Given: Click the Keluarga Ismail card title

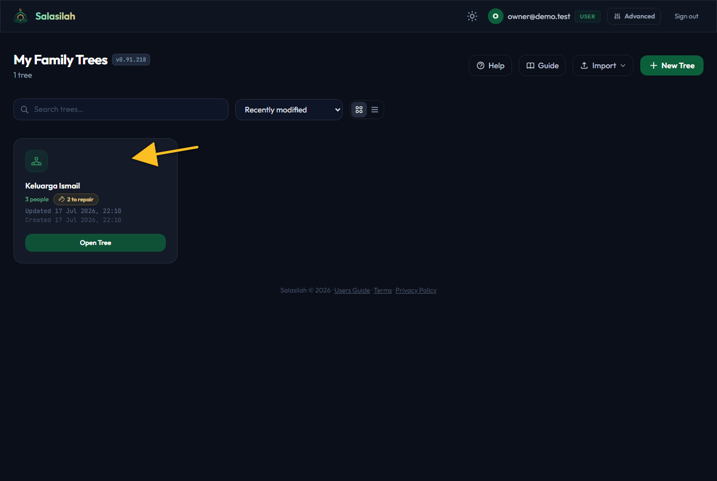Looking at the screenshot, I should point(53,186).
